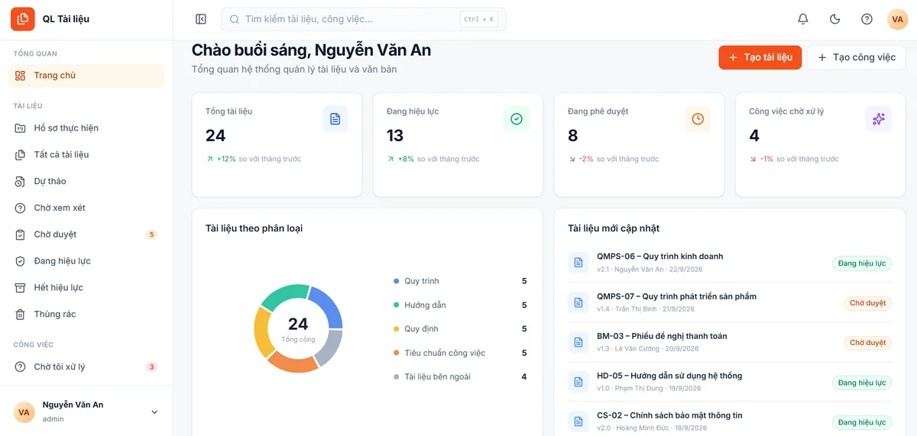Click Đang hiệu lực status tag on QMPS-06

(x=862, y=263)
